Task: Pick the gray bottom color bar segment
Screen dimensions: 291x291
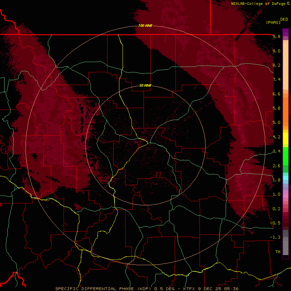Action: coord(286,248)
